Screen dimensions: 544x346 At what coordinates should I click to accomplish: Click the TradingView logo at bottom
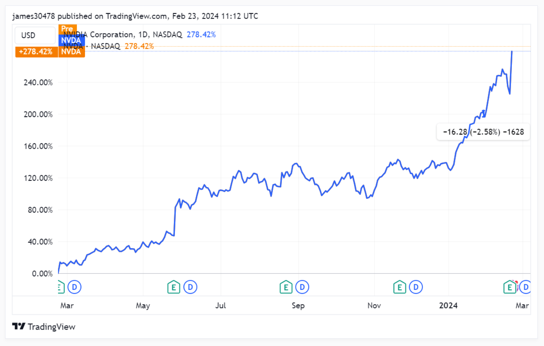coord(44,327)
